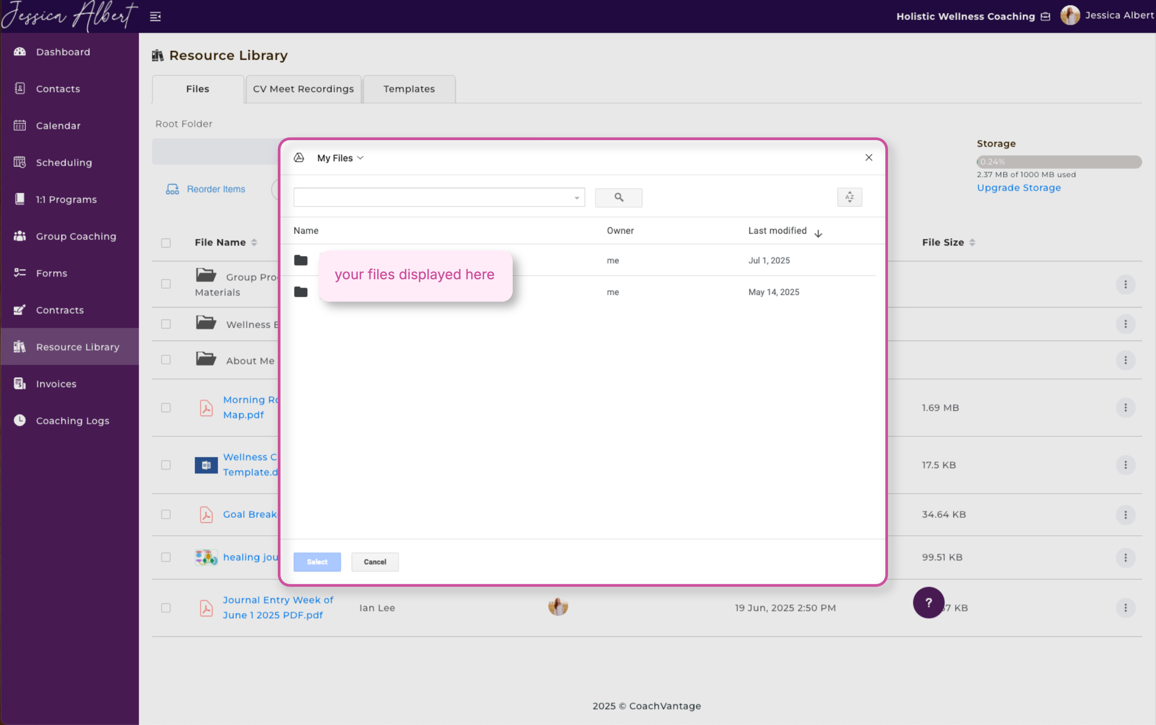
Task: Open kebab menu for Journal Entry file
Action: (x=1125, y=608)
